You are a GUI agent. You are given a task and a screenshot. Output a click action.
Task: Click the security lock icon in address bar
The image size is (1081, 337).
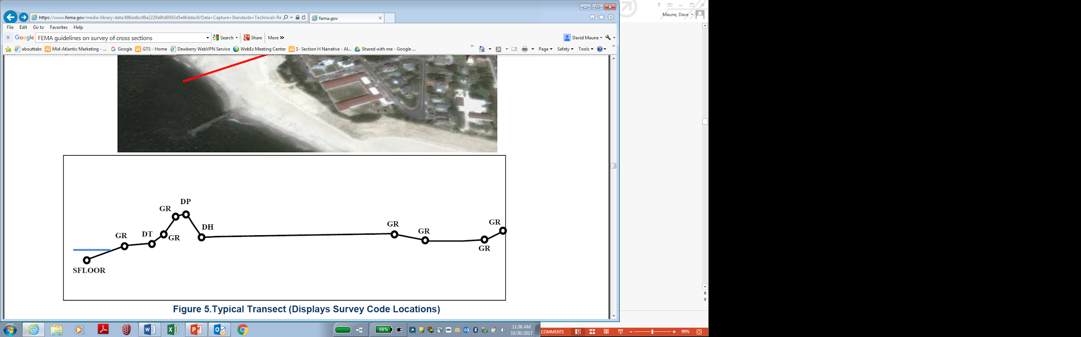point(297,18)
